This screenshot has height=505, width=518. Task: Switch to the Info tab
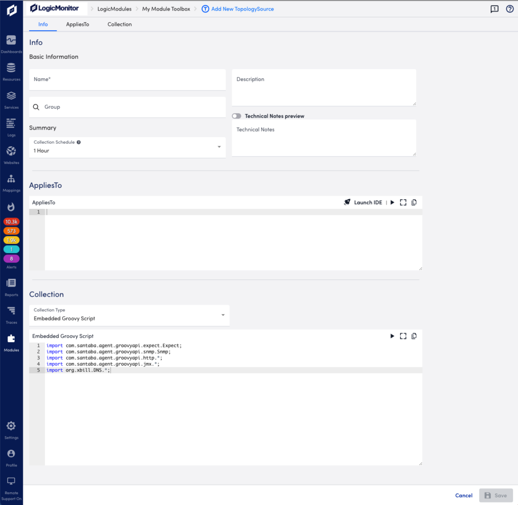[x=43, y=24]
